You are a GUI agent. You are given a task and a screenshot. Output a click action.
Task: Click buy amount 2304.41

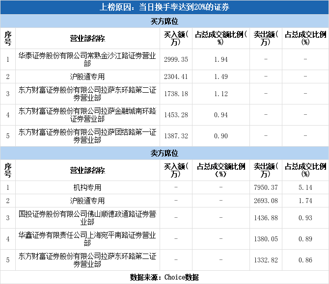point(176,77)
